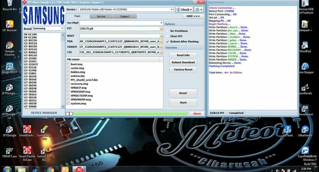319x172 pixels.
Task: Click the green flashing progress bar
Action: tap(130, 114)
